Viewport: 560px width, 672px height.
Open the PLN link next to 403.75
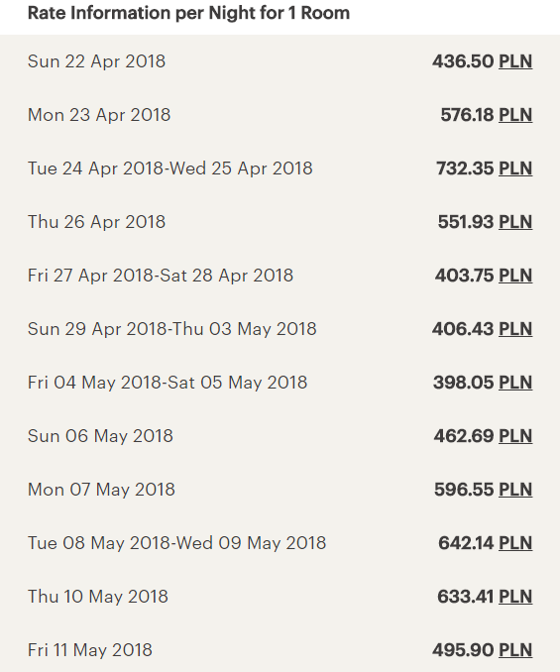pyautogui.click(x=515, y=276)
